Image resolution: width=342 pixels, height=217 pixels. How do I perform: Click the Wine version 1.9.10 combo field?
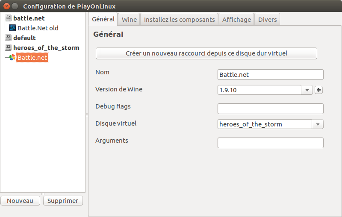259,90
